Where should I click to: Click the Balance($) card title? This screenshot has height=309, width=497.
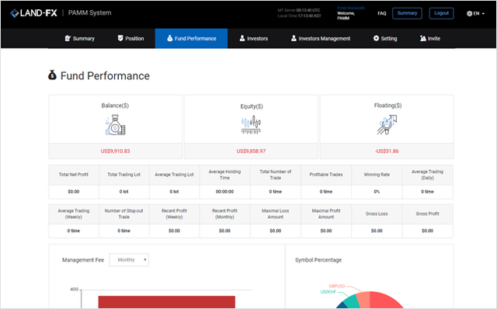point(115,106)
